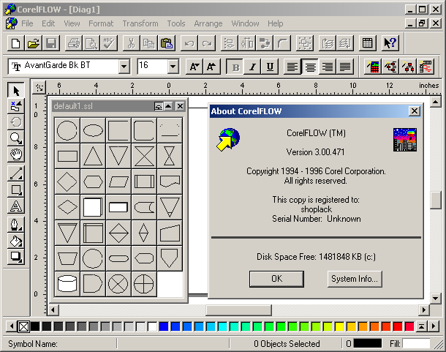The image size is (446, 352).
Task: Select the Line drawing tool
Action: pyautogui.click(x=16, y=173)
